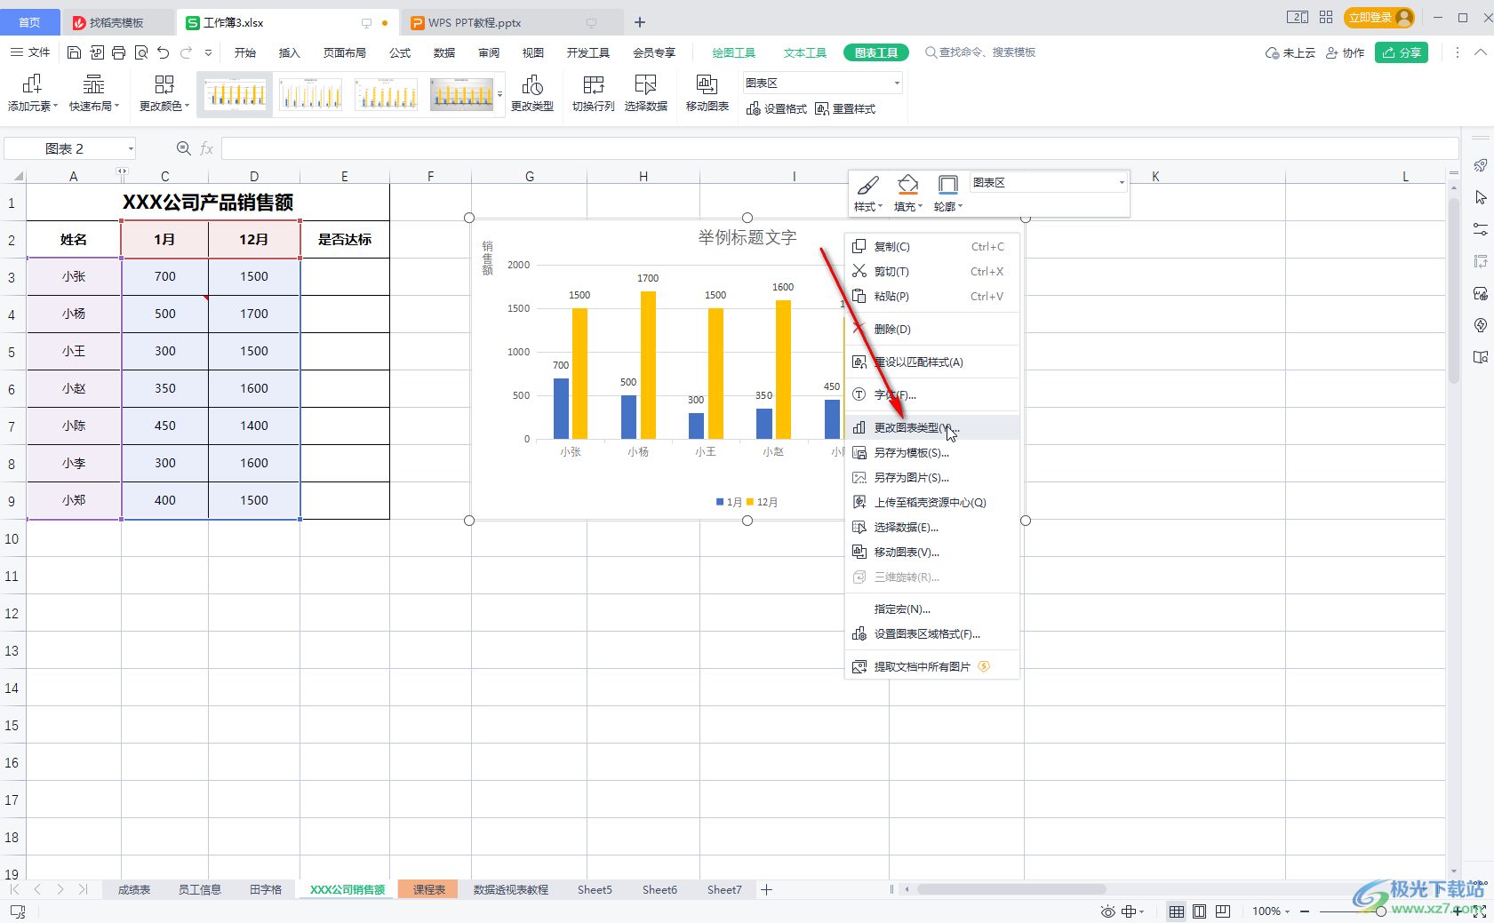Screen dimensions: 1494x923
Task: Switch to sheet tab 课程表
Action: pyautogui.click(x=429, y=889)
